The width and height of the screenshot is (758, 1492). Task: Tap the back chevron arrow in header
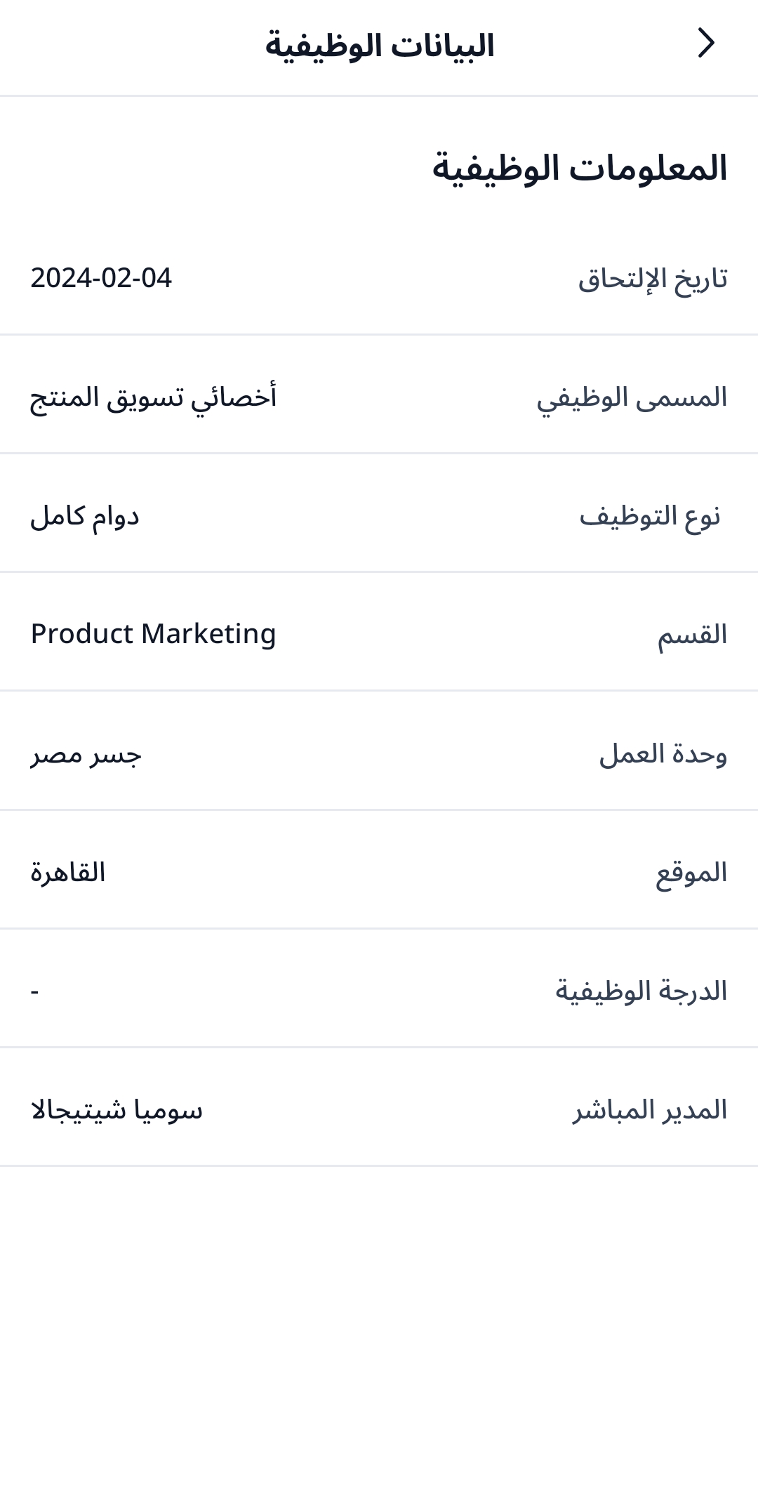click(705, 44)
